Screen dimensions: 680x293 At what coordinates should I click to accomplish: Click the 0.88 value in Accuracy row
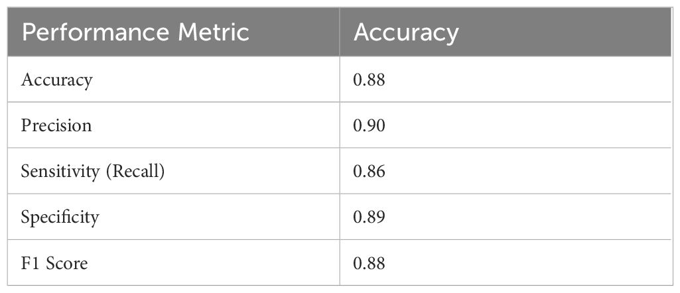tap(370, 80)
